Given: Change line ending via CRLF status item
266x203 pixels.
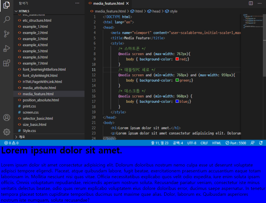Looking at the screenshot, I should point(204,143).
